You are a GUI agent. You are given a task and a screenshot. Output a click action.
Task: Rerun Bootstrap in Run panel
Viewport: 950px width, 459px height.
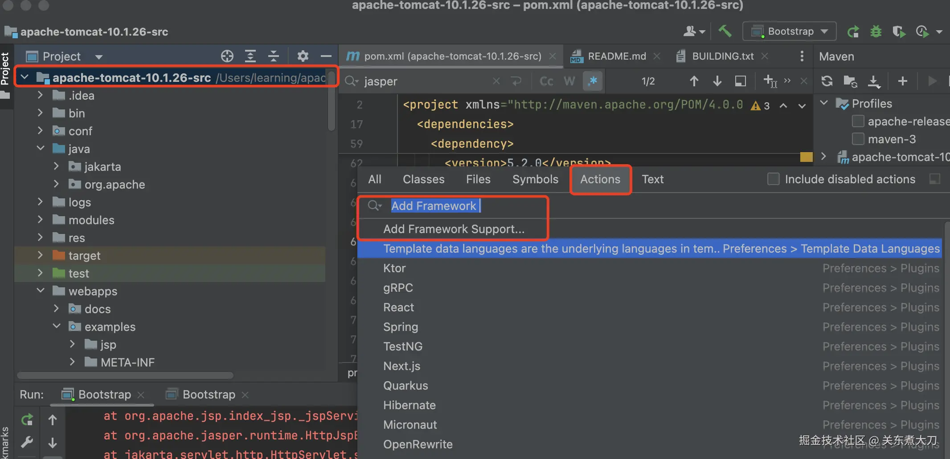tap(27, 419)
